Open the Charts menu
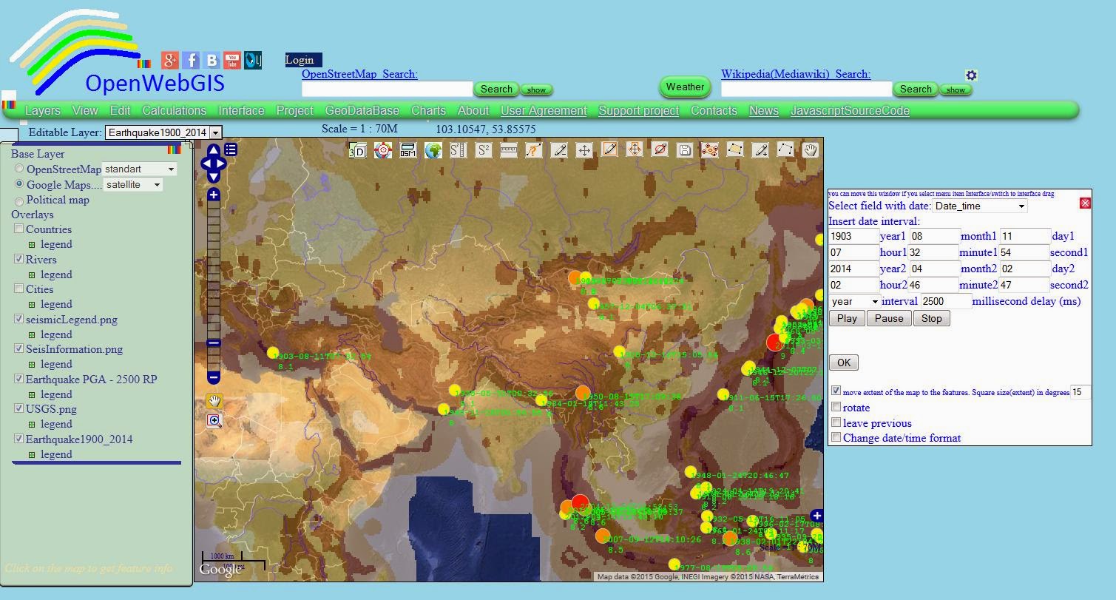1116x600 pixels. point(428,111)
